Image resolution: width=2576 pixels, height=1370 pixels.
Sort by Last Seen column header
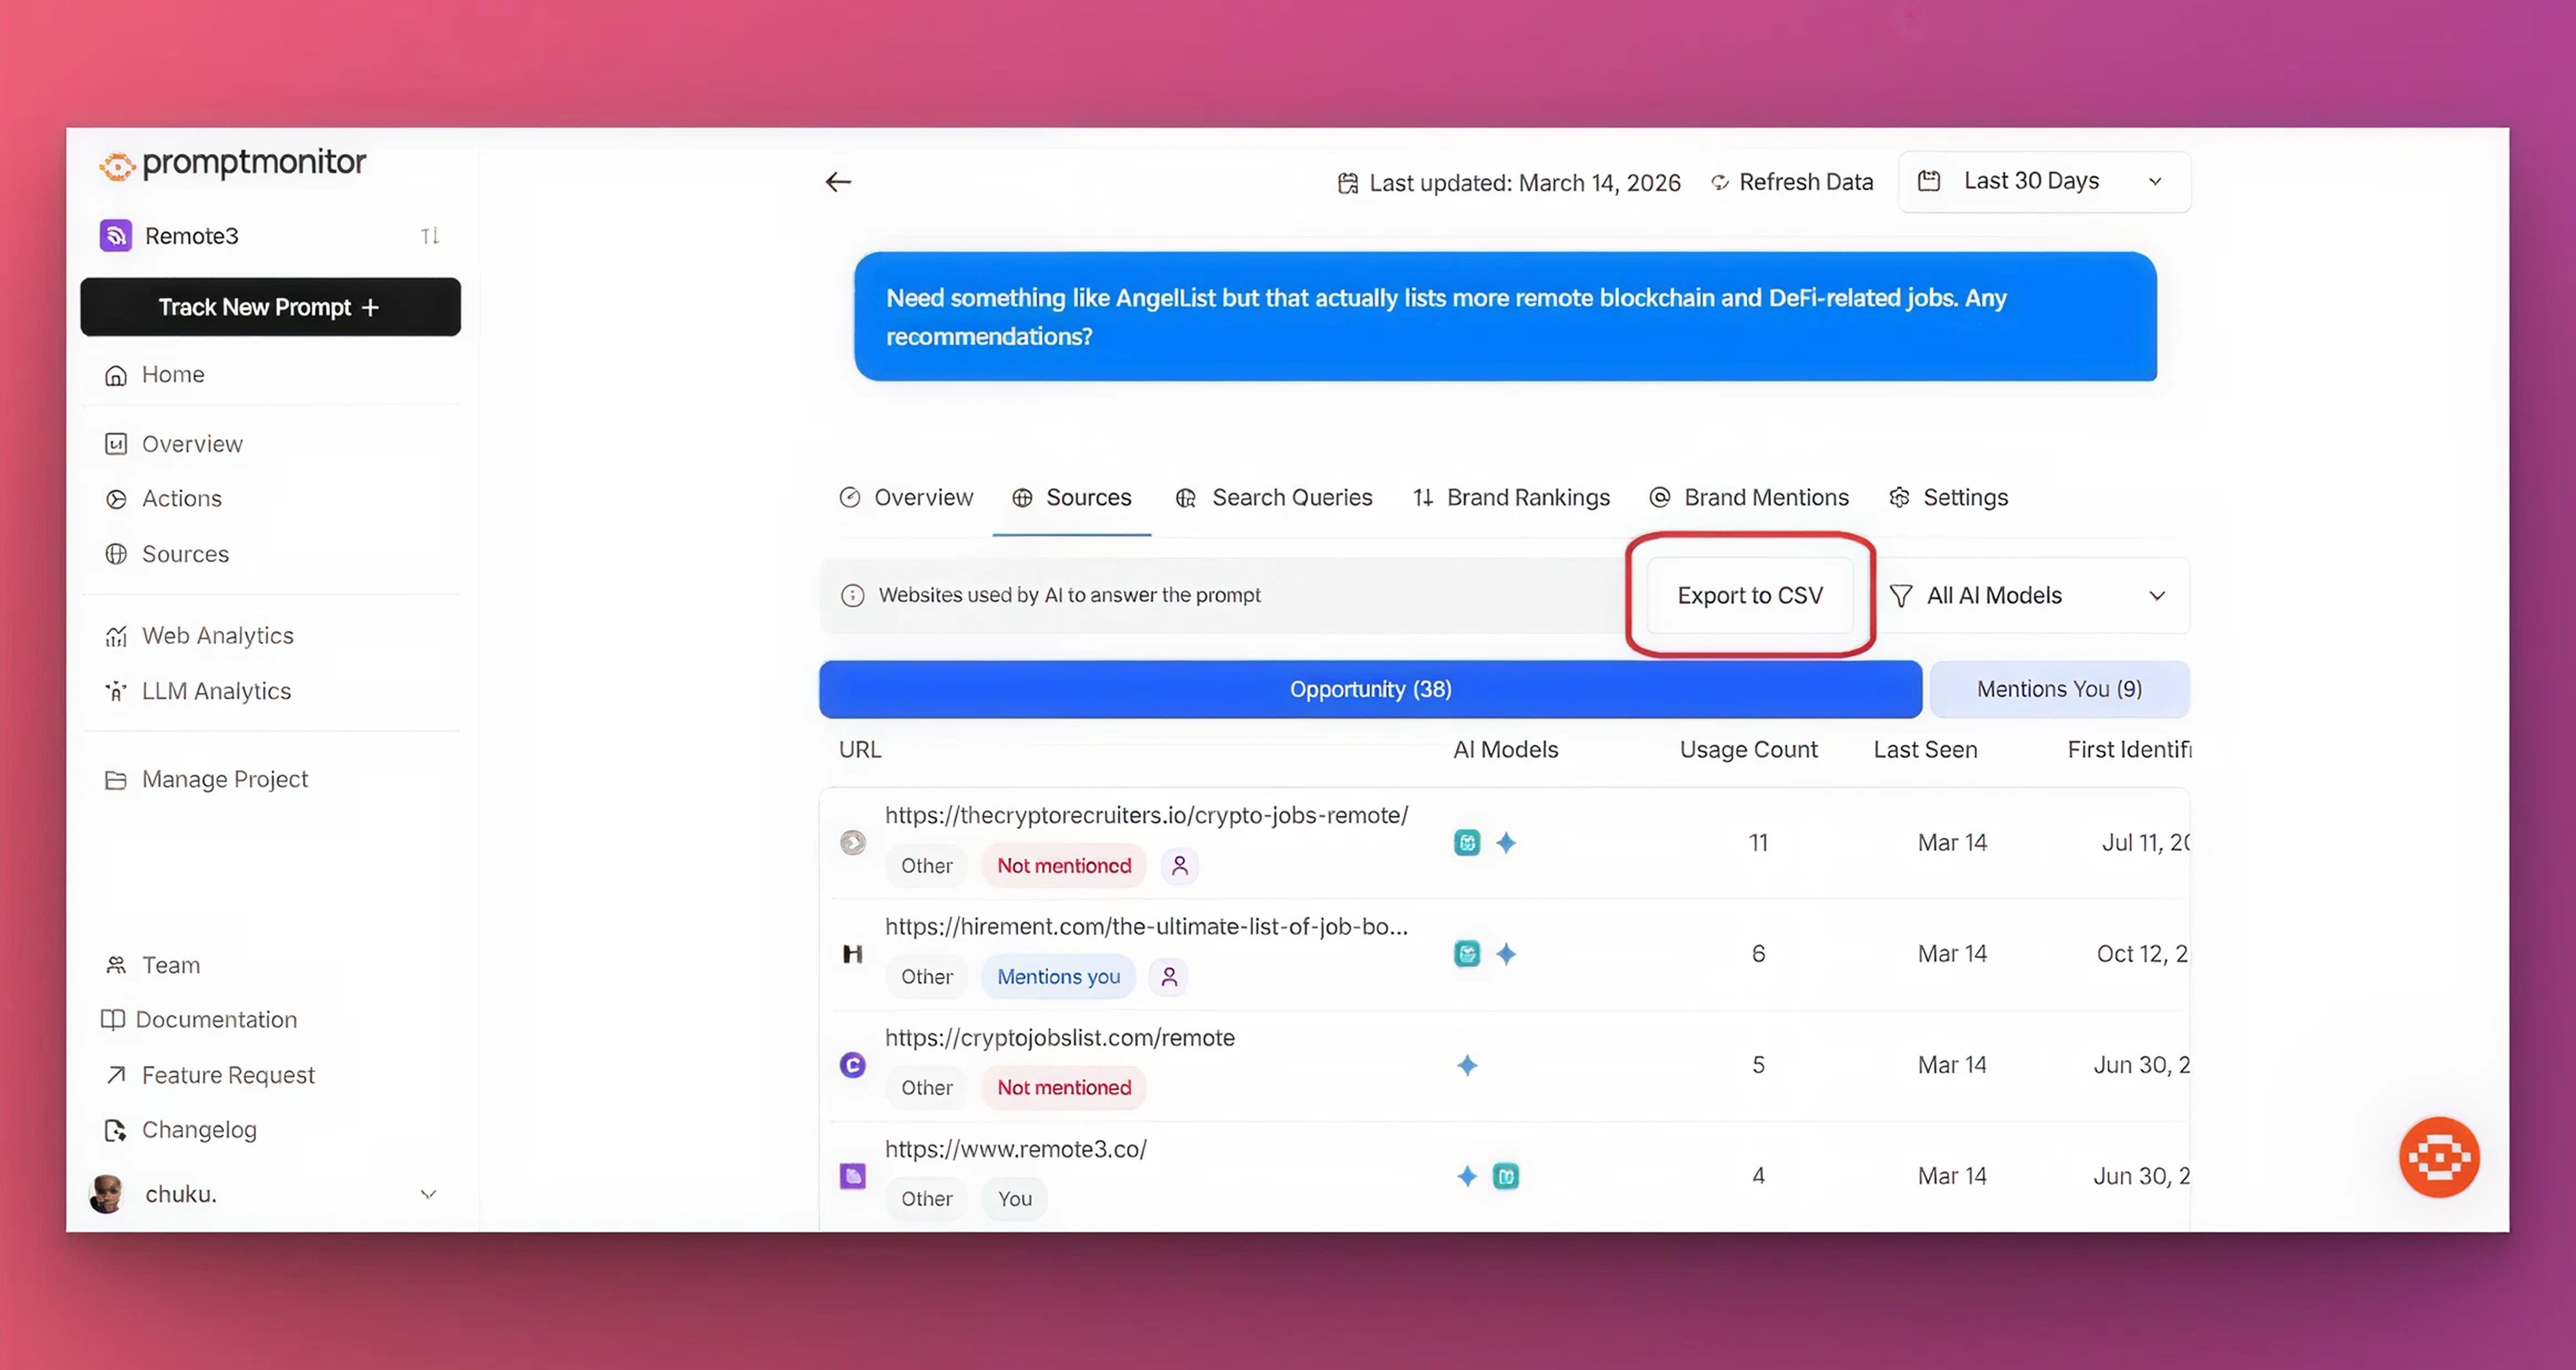(1925, 750)
